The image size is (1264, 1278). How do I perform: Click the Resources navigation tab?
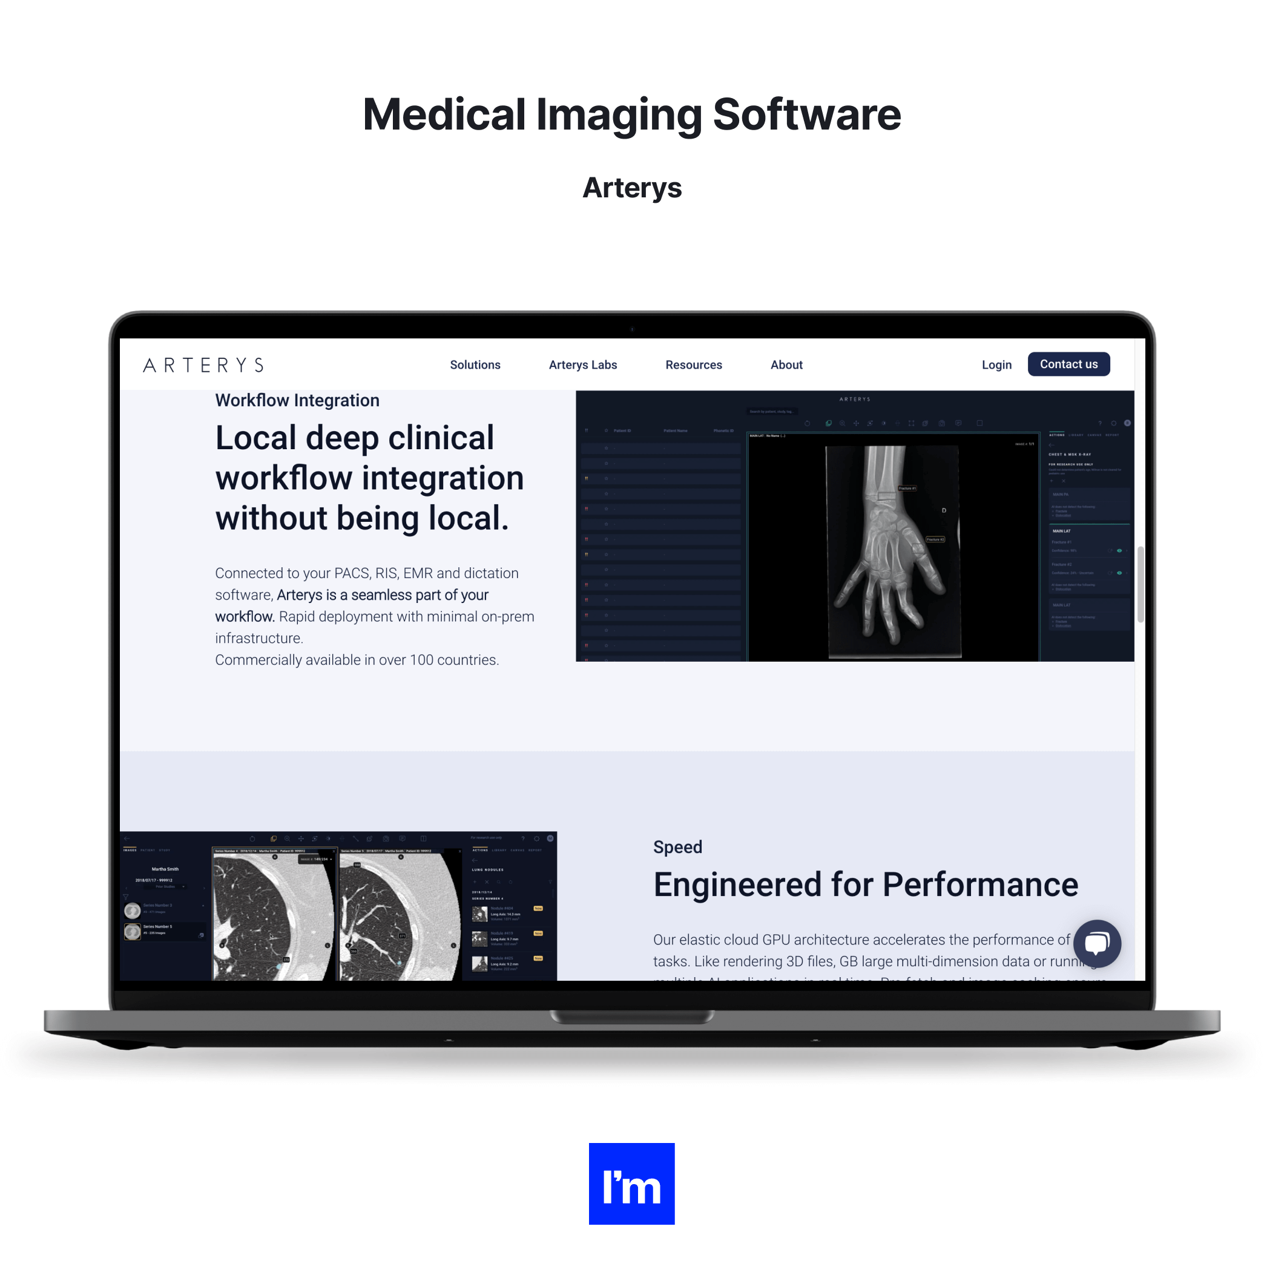point(692,363)
